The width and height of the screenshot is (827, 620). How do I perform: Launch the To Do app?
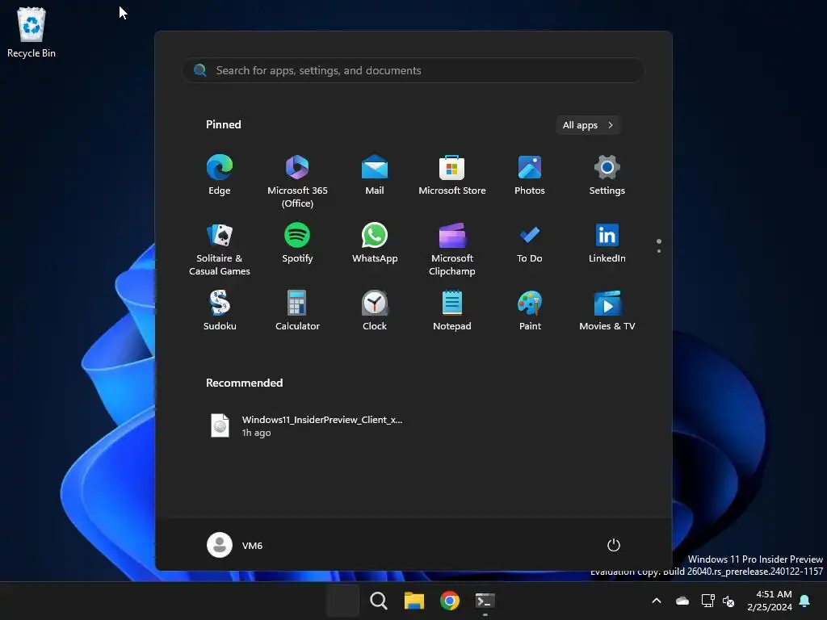(x=530, y=243)
